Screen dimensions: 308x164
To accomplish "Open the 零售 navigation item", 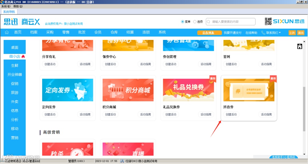I will point(66,32).
